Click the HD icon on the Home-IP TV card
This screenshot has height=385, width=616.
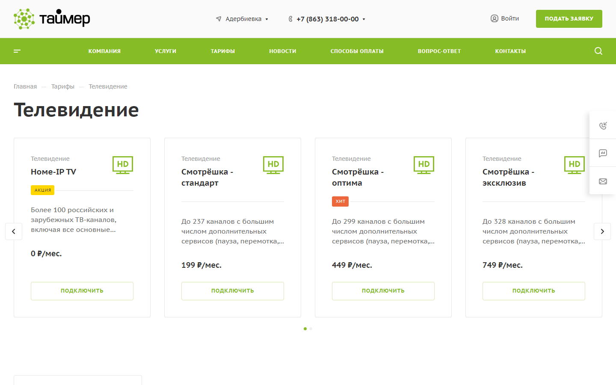[123, 165]
